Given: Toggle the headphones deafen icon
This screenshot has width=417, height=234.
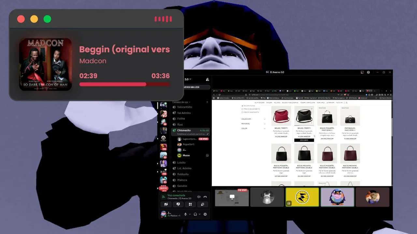Looking at the screenshot, I should click(x=195, y=214).
